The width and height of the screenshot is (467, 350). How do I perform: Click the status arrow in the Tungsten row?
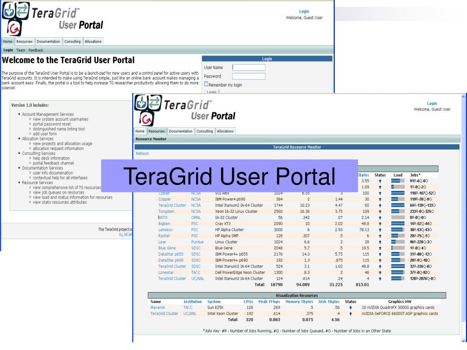(380, 211)
